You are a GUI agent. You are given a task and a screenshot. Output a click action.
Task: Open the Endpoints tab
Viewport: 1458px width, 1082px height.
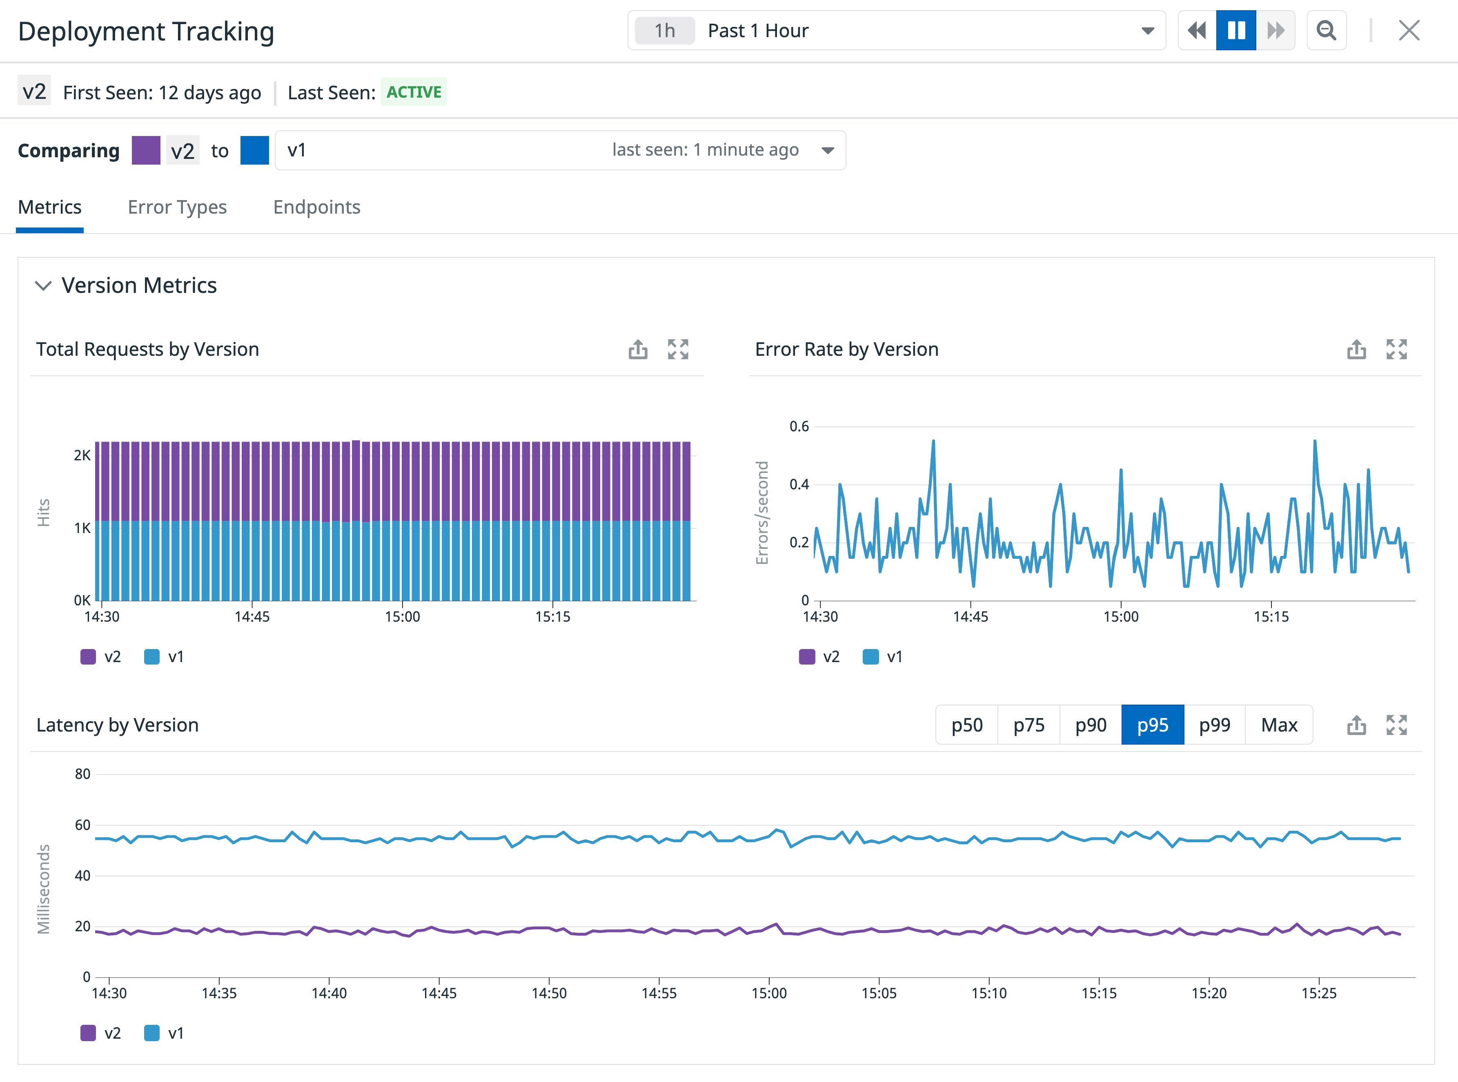[x=316, y=207]
